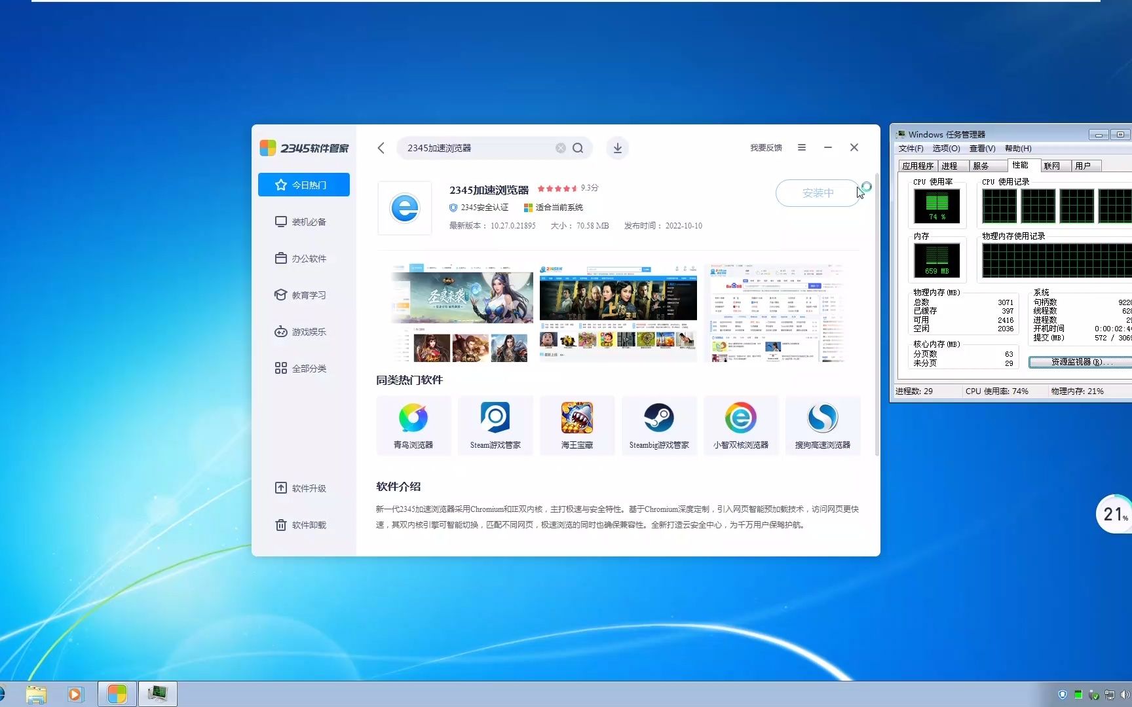Open the hamburger menu in 2345软件管家
This screenshot has width=1132, height=707.
coord(802,147)
